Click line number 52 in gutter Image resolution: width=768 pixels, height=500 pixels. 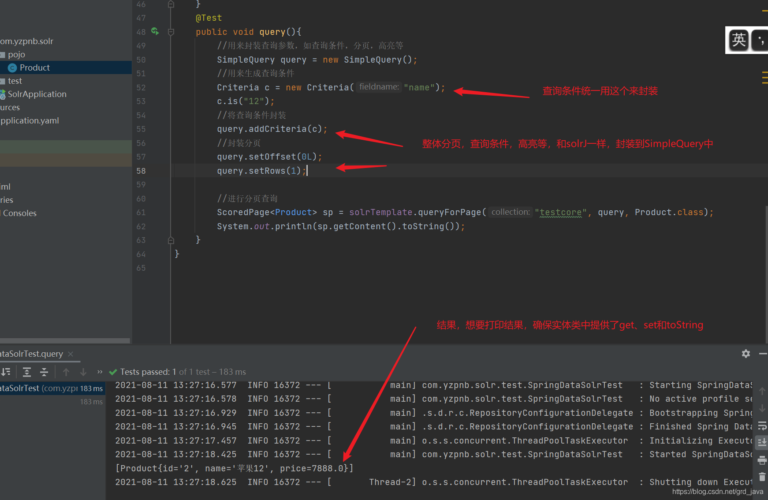[x=141, y=87]
